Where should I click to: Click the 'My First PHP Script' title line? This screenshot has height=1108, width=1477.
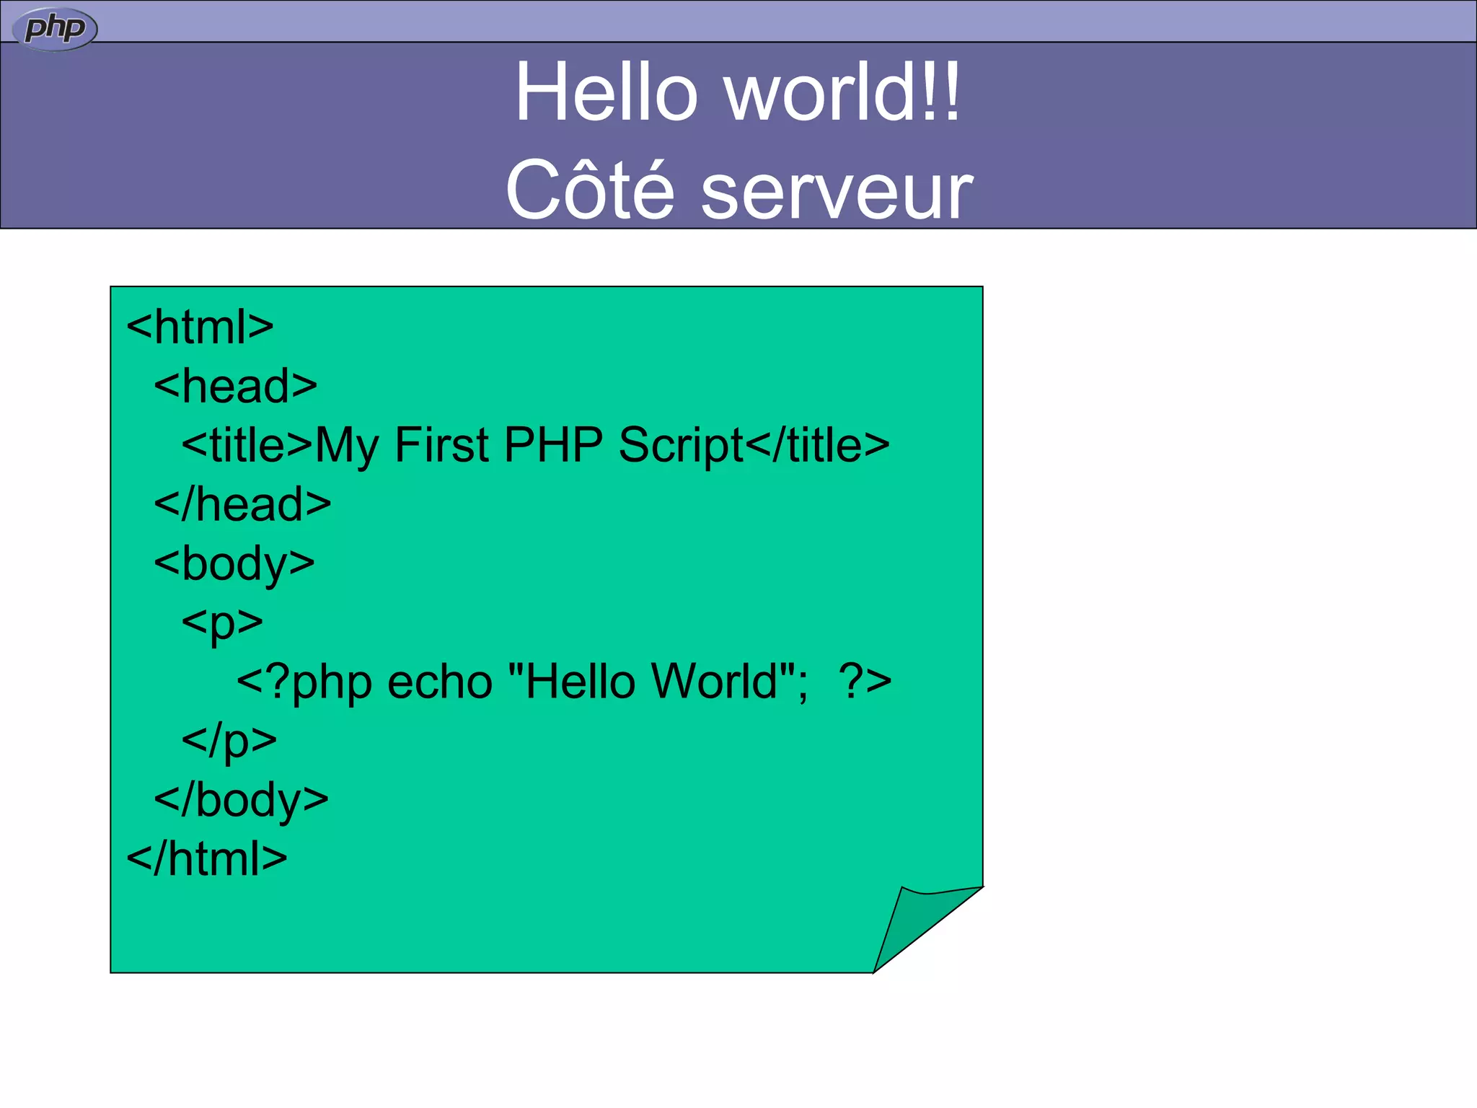535,446
